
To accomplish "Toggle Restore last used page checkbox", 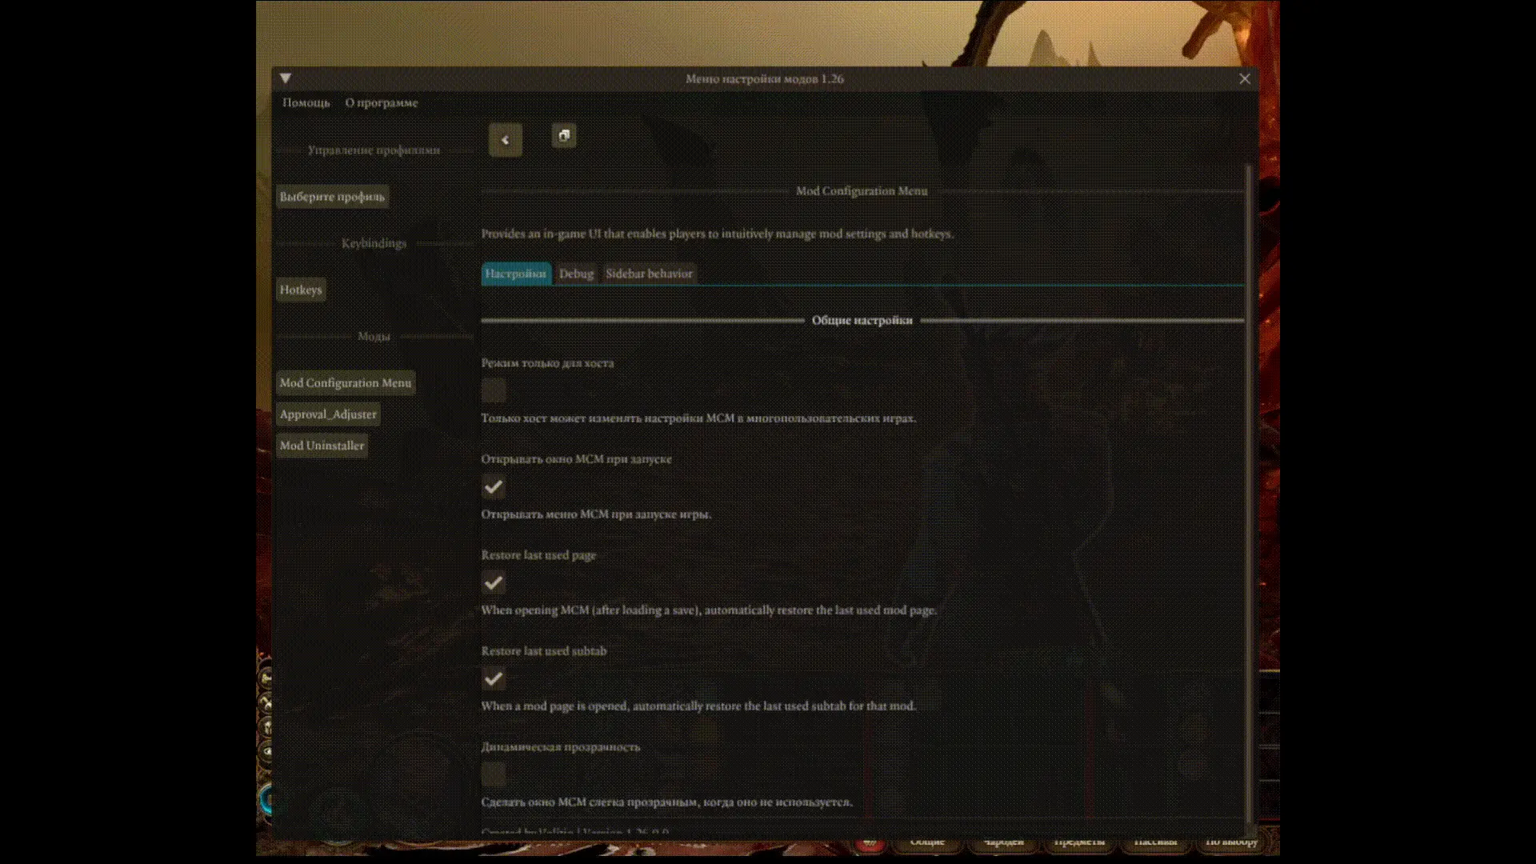I will [494, 582].
